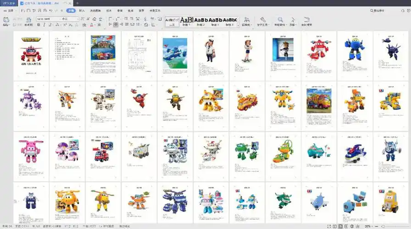
Task: Apply the Heading 1 style
Action: [x=186, y=21]
